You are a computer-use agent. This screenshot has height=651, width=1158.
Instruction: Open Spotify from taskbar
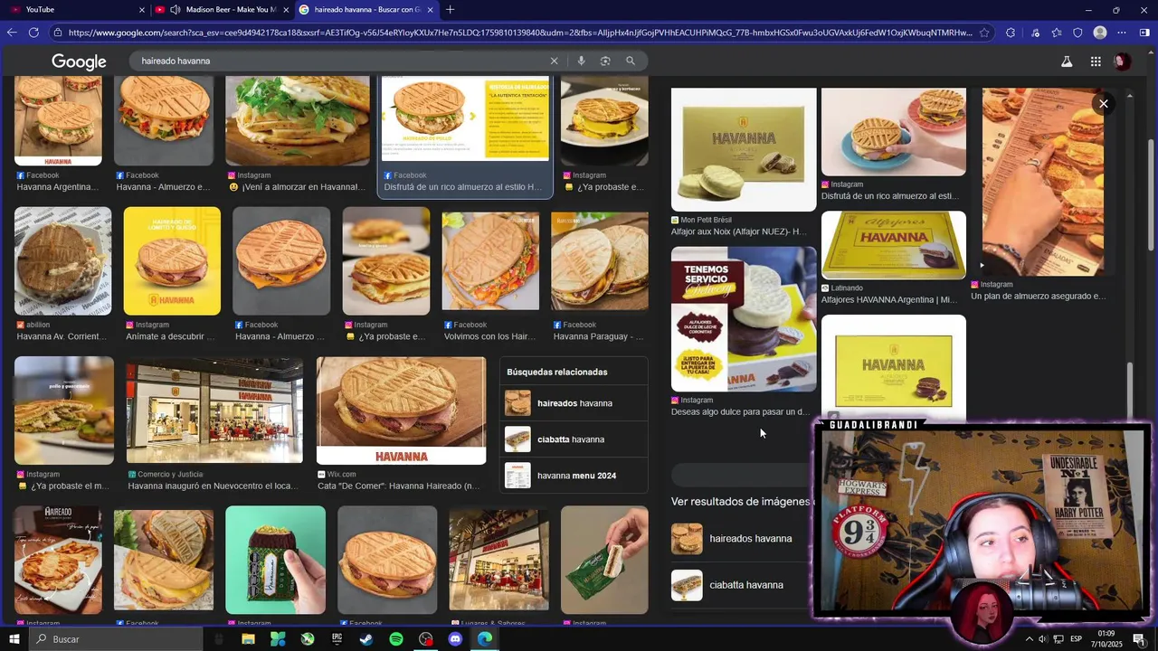point(395,639)
